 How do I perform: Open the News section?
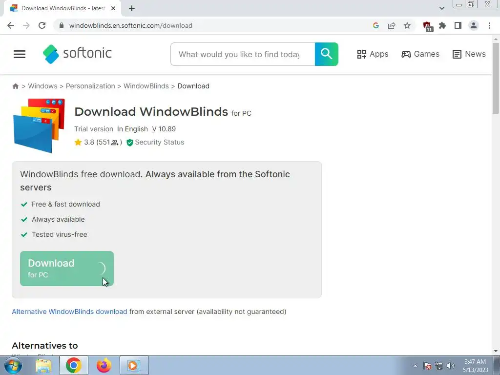[469, 54]
